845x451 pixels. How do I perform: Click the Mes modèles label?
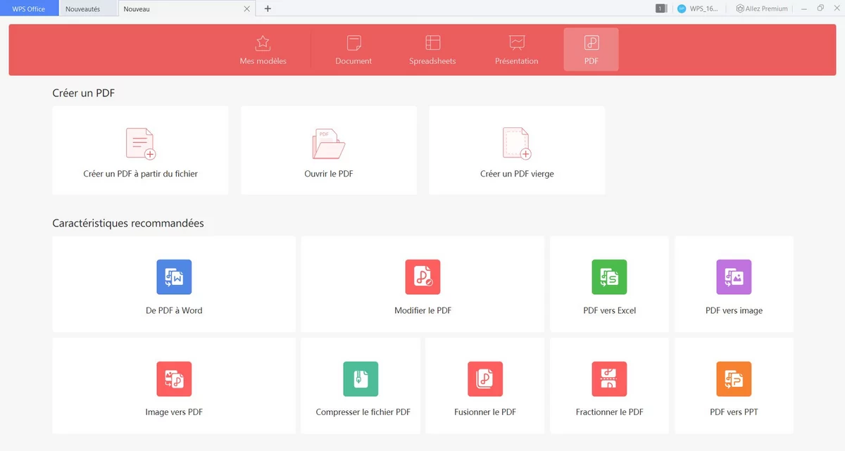tap(263, 61)
